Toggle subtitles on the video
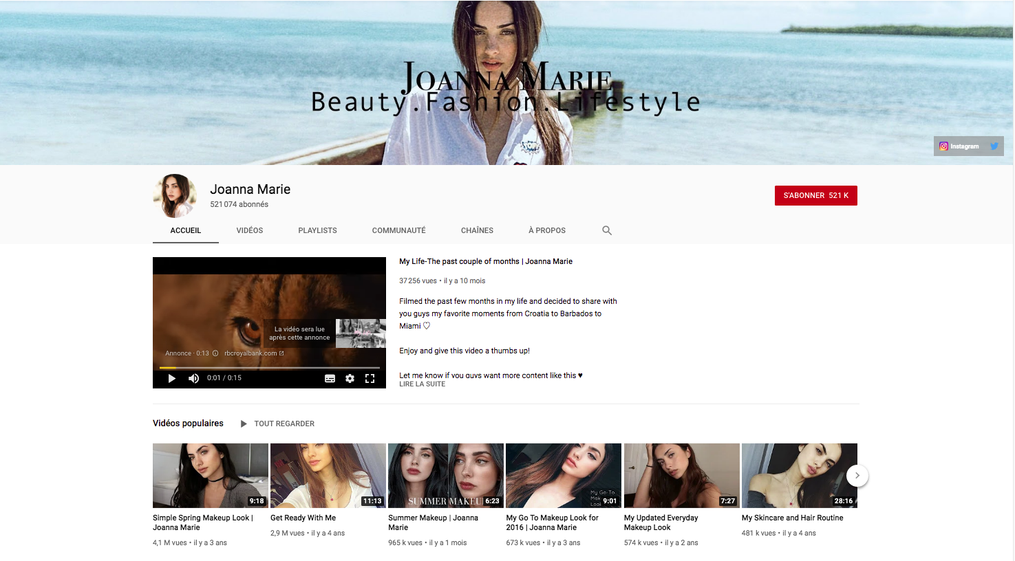1015x561 pixels. [x=330, y=378]
